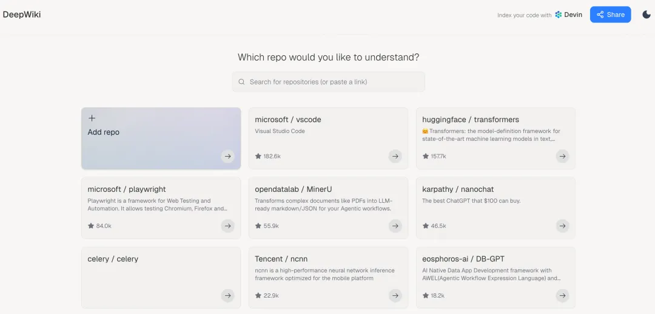Open the Devin link in header
This screenshot has width=655, height=314.
click(x=568, y=15)
